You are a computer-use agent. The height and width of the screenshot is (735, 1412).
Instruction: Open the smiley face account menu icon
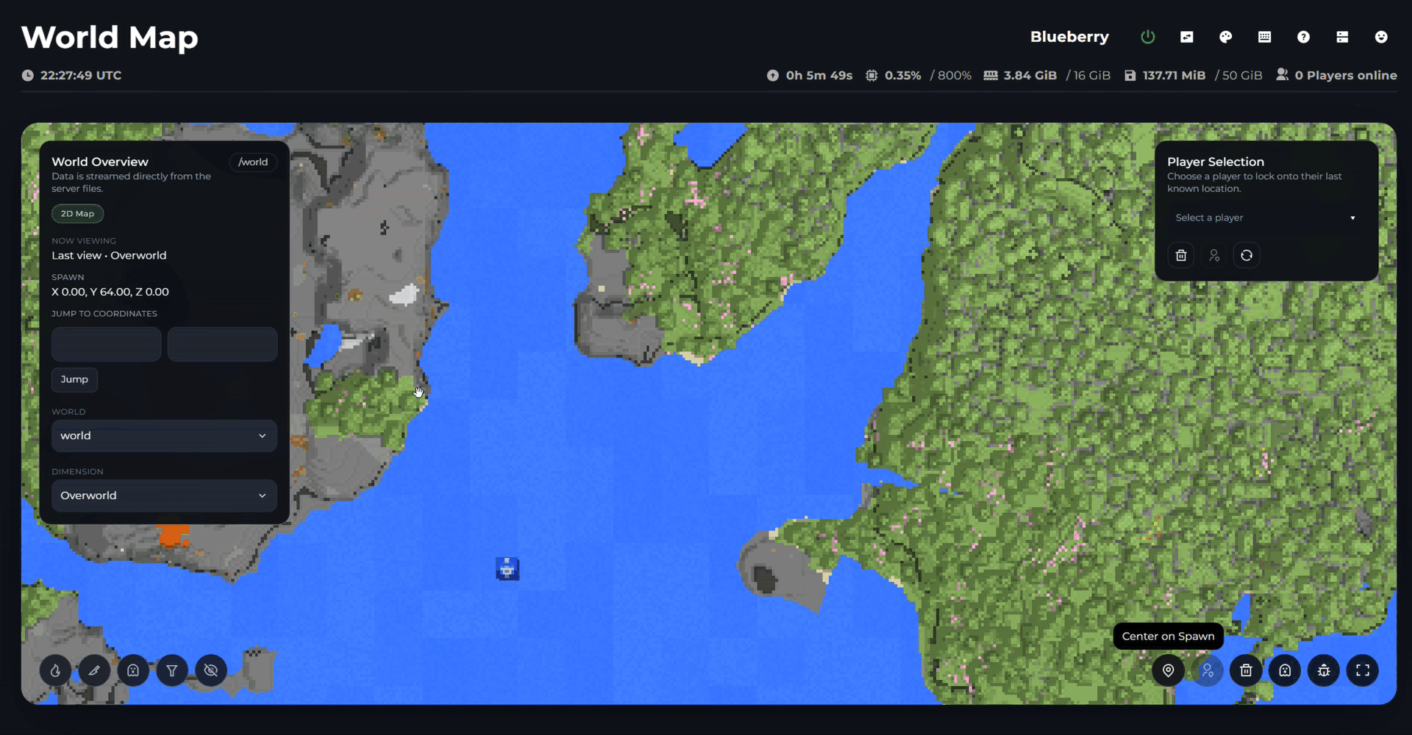(x=1381, y=37)
